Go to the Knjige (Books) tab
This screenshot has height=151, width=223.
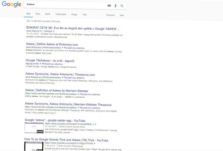click(74, 14)
